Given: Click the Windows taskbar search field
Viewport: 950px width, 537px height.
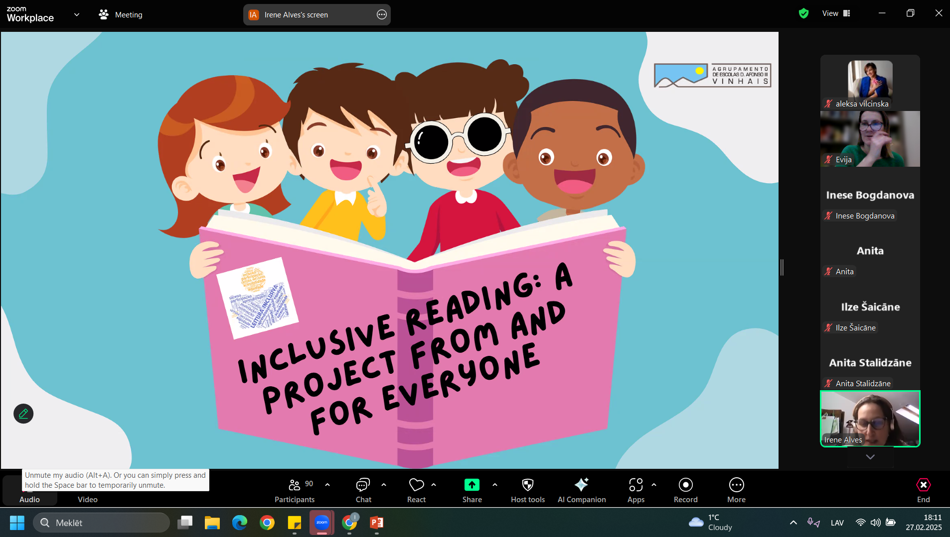Looking at the screenshot, I should click(102, 523).
